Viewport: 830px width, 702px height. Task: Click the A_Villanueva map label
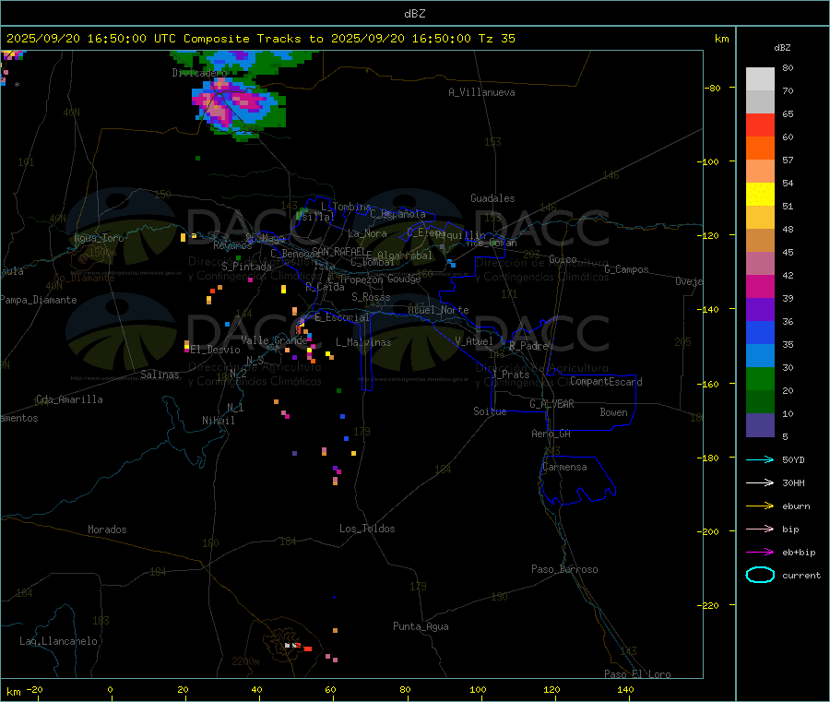[481, 92]
